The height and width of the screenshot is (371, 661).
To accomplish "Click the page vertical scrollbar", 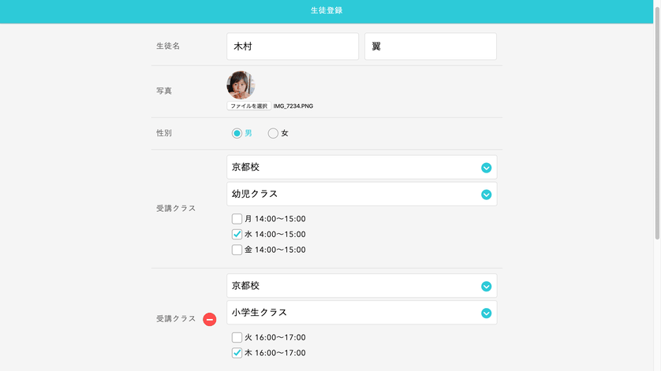I will (657, 122).
